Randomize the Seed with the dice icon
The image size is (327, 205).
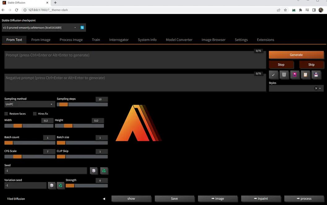[x=94, y=171]
